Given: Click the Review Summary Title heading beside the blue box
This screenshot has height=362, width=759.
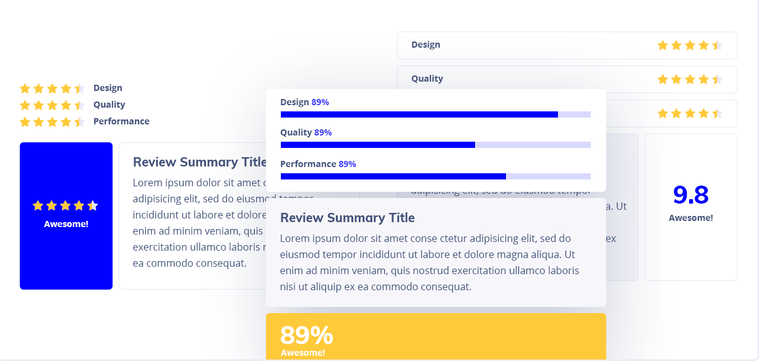Looking at the screenshot, I should (199, 162).
